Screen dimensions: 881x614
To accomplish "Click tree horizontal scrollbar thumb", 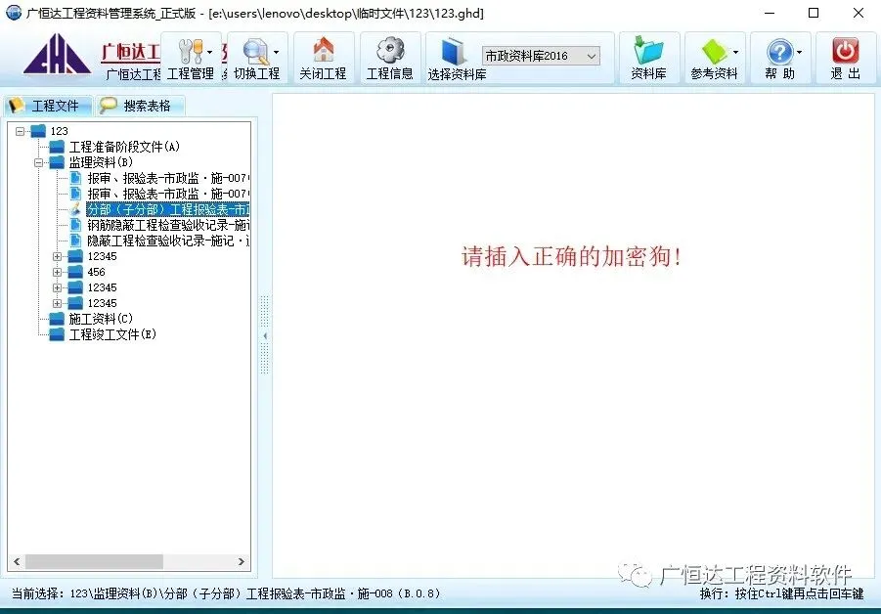I will coord(94,562).
